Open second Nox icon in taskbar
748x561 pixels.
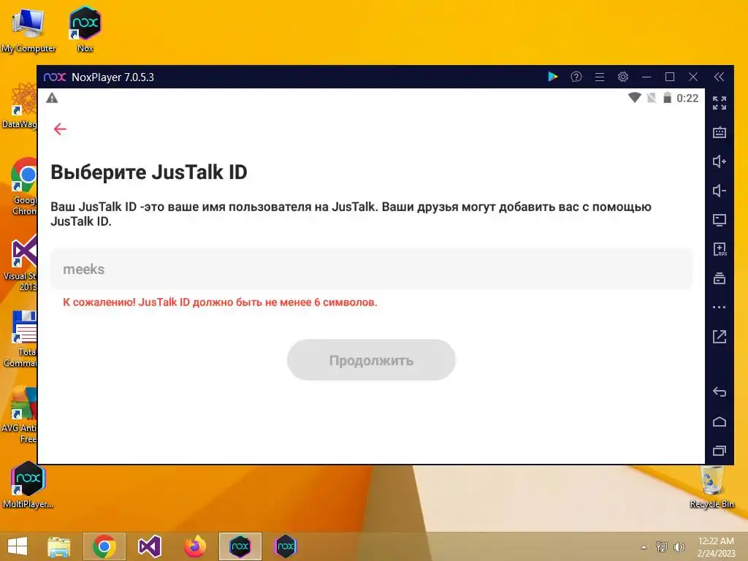coord(286,546)
